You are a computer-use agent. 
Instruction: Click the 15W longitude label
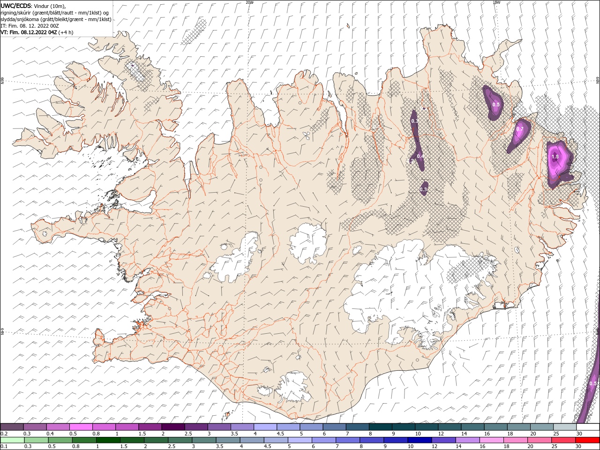(496, 2)
